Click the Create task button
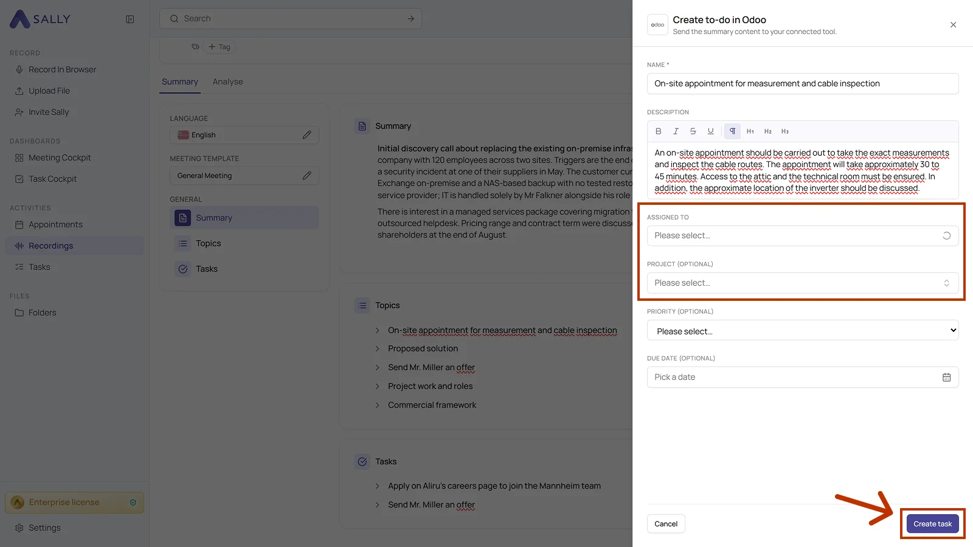 point(932,524)
